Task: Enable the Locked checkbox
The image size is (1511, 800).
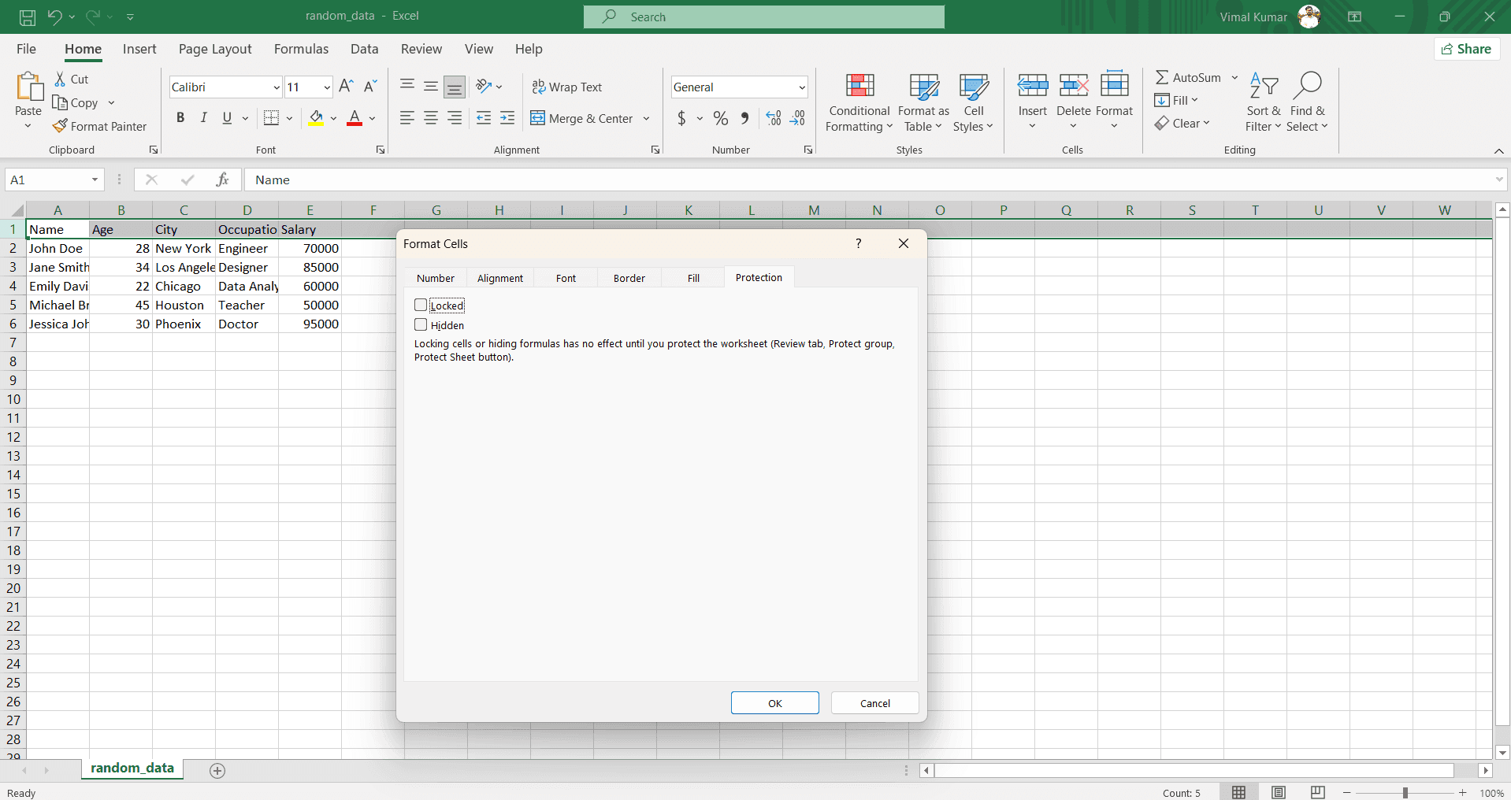Action: (421, 305)
